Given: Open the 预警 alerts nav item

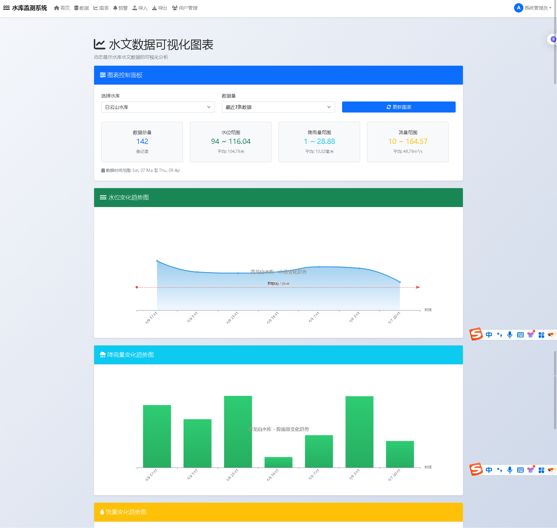Looking at the screenshot, I should 120,8.
